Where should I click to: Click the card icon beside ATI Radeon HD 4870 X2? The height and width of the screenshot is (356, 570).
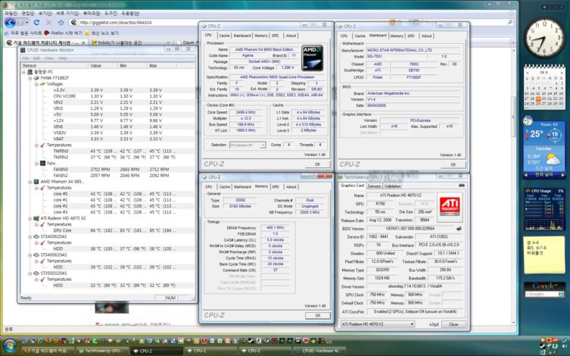tap(36, 218)
